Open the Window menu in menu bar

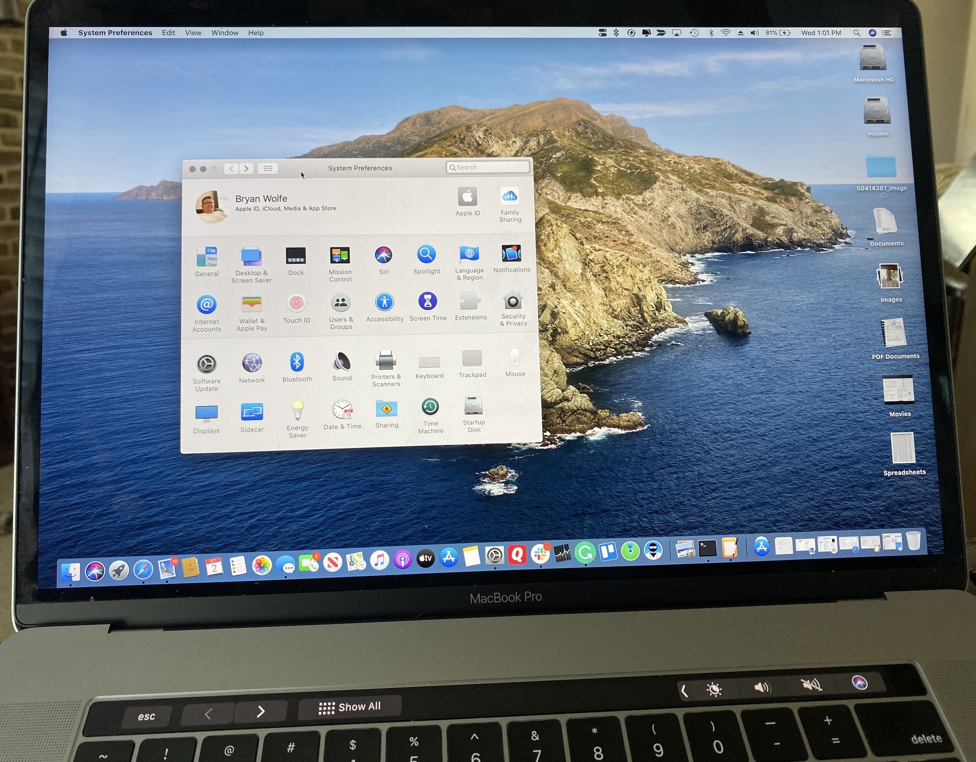pos(224,33)
